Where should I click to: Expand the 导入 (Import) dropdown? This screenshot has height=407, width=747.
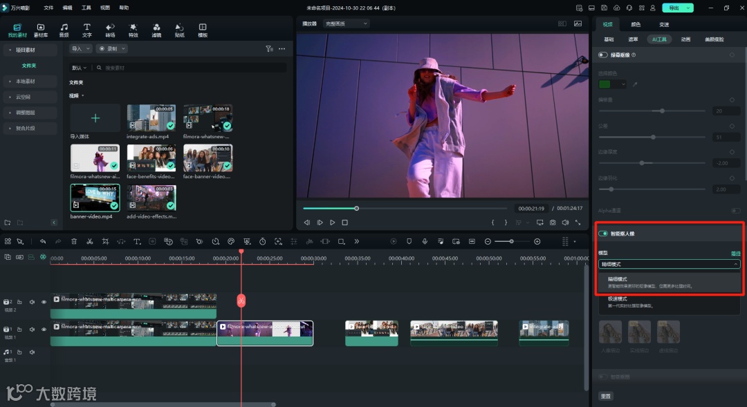80,49
